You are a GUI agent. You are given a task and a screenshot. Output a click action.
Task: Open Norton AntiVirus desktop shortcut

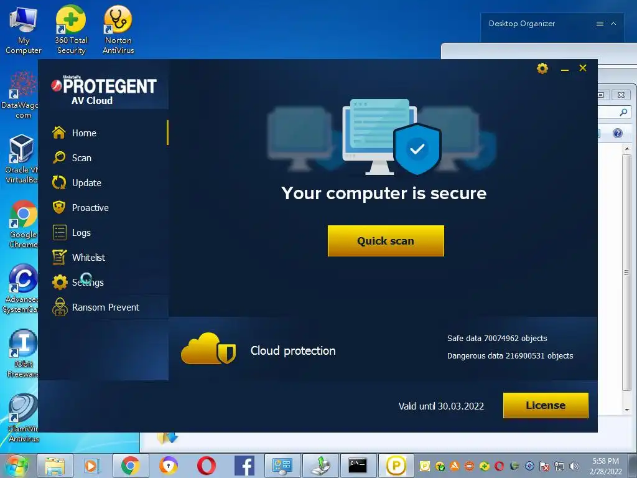[x=118, y=30]
